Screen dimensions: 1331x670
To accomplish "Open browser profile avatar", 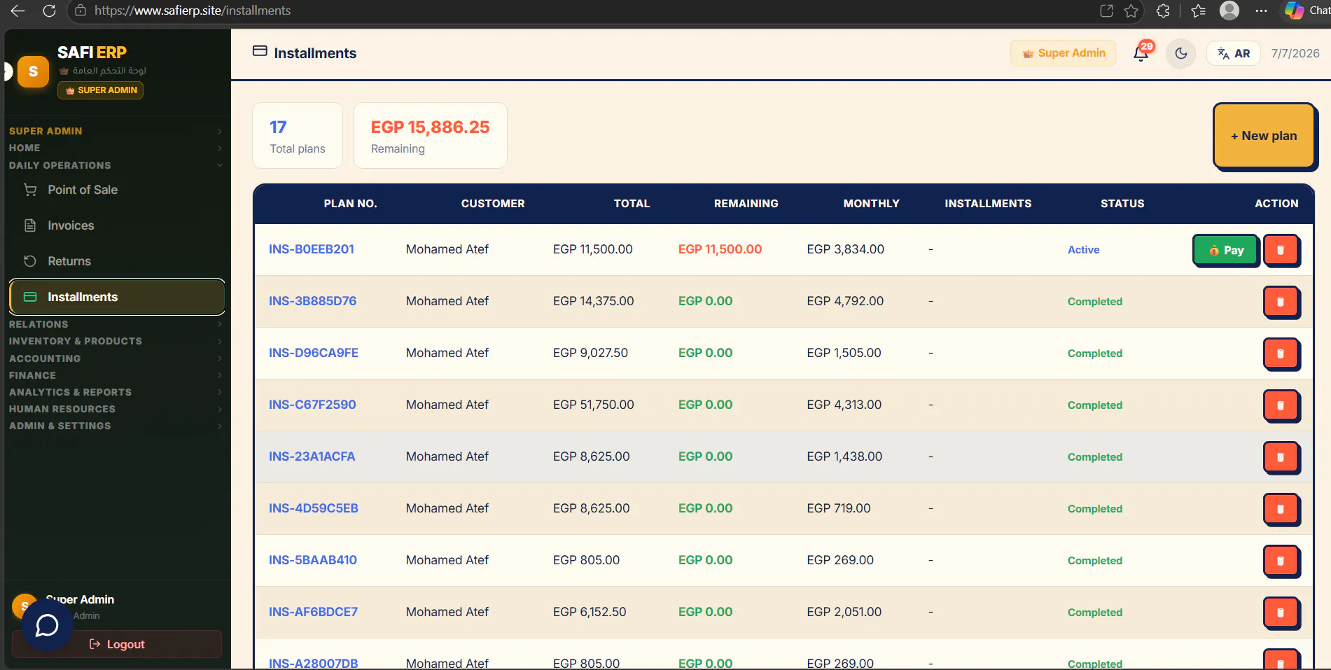I will click(1229, 11).
